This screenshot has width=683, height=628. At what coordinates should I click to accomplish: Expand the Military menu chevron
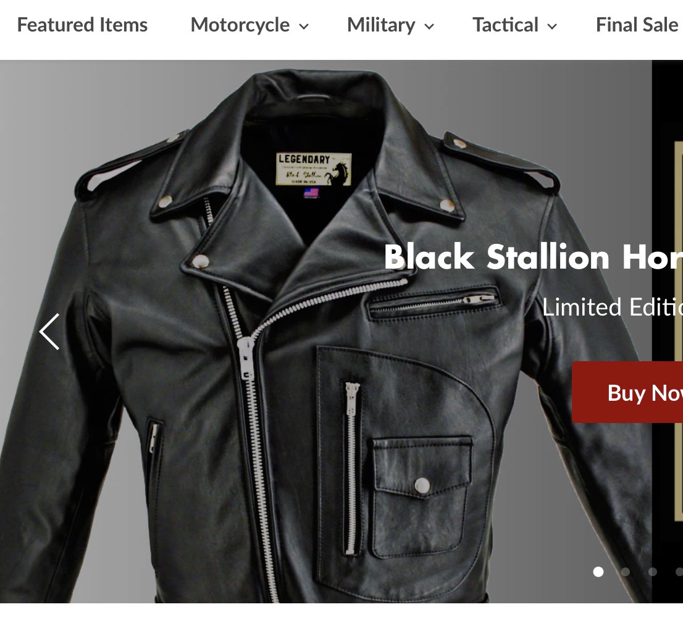coord(429,27)
